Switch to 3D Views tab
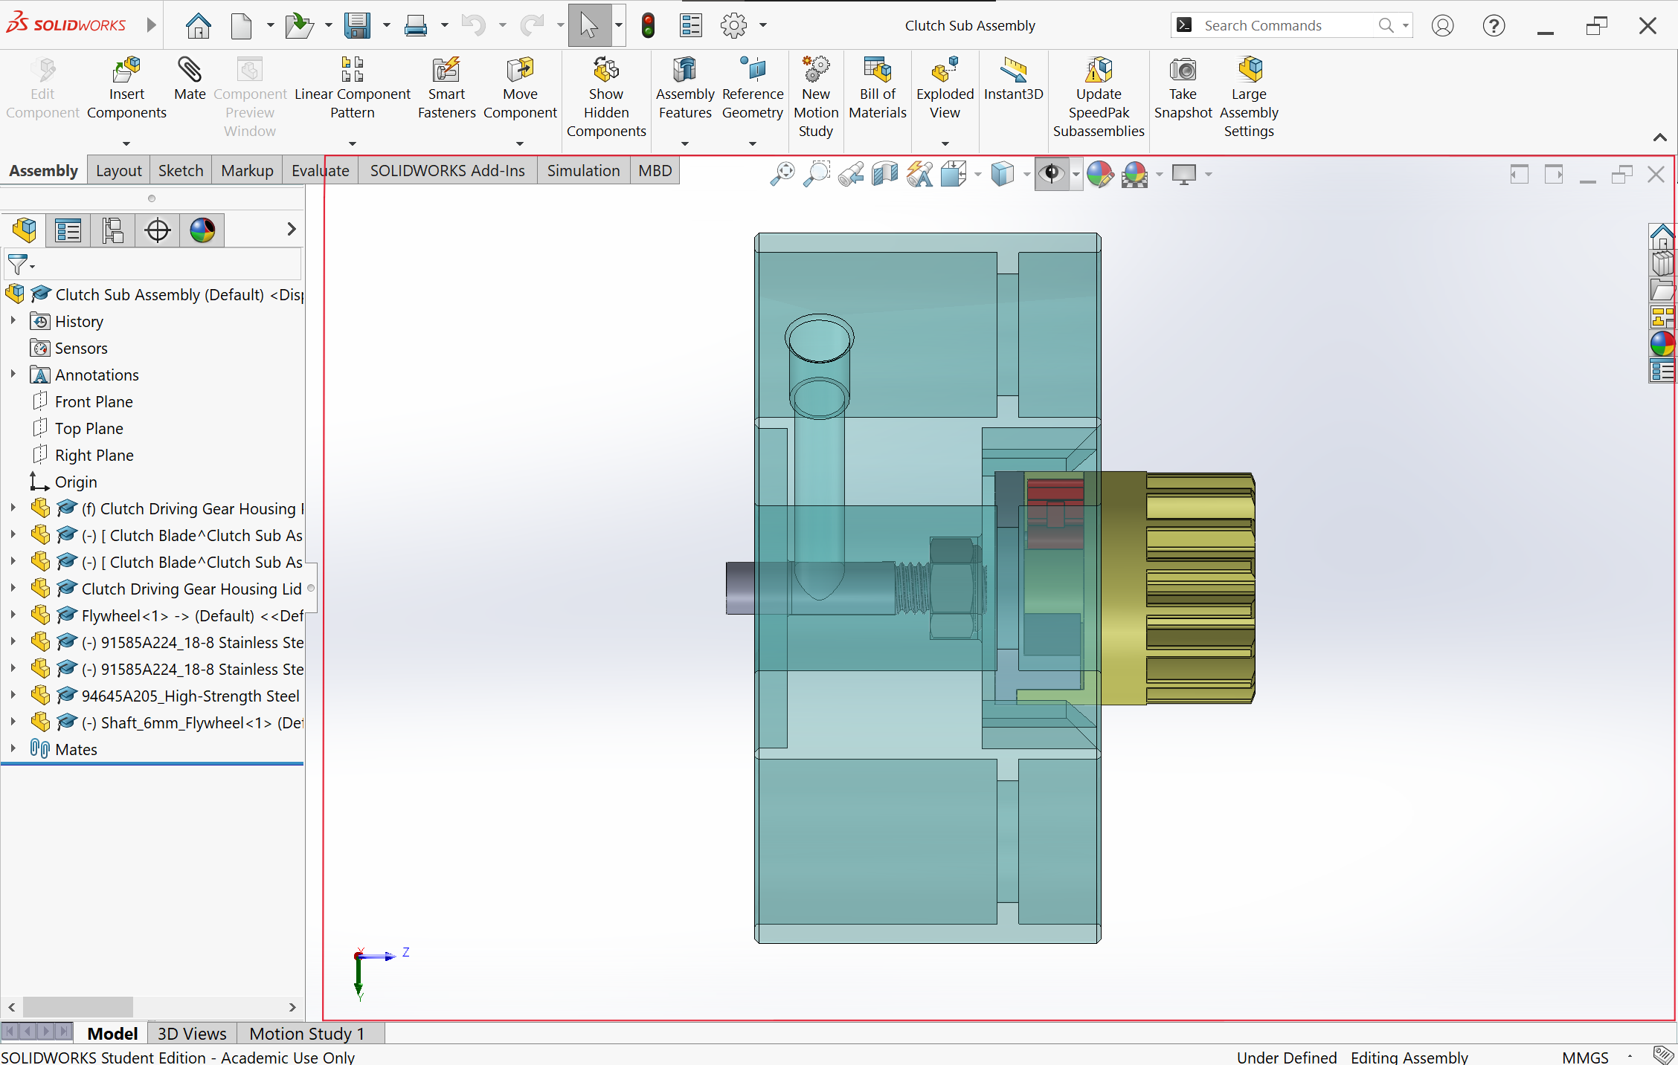 [x=192, y=1033]
